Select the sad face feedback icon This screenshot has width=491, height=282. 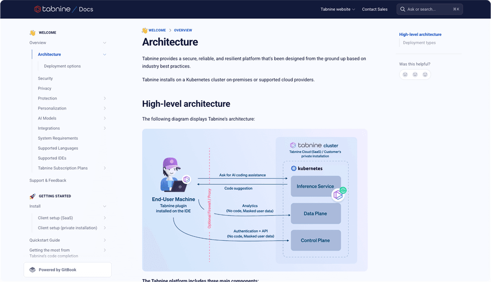(x=405, y=74)
